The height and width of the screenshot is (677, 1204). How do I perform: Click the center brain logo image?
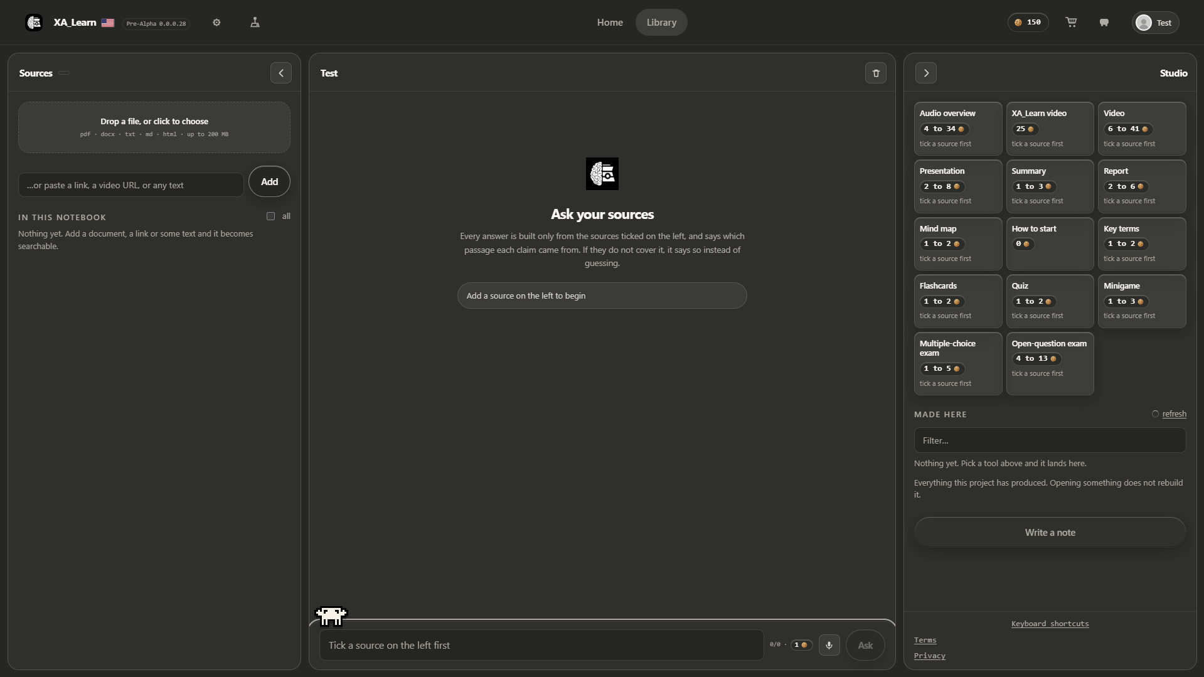(x=602, y=174)
